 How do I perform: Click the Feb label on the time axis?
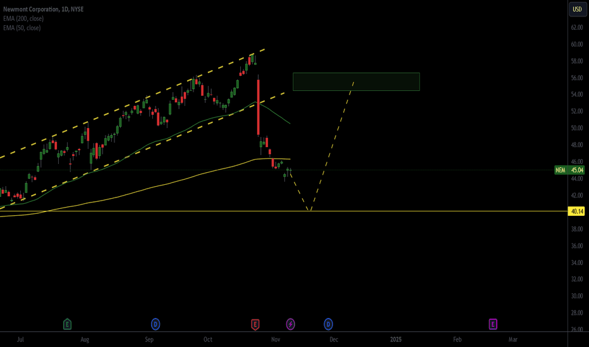coord(457,339)
